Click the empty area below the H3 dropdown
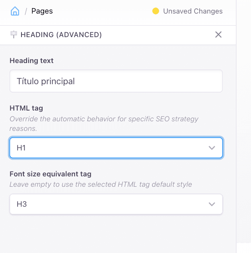Screen dimensions: 251x253 point(116,233)
